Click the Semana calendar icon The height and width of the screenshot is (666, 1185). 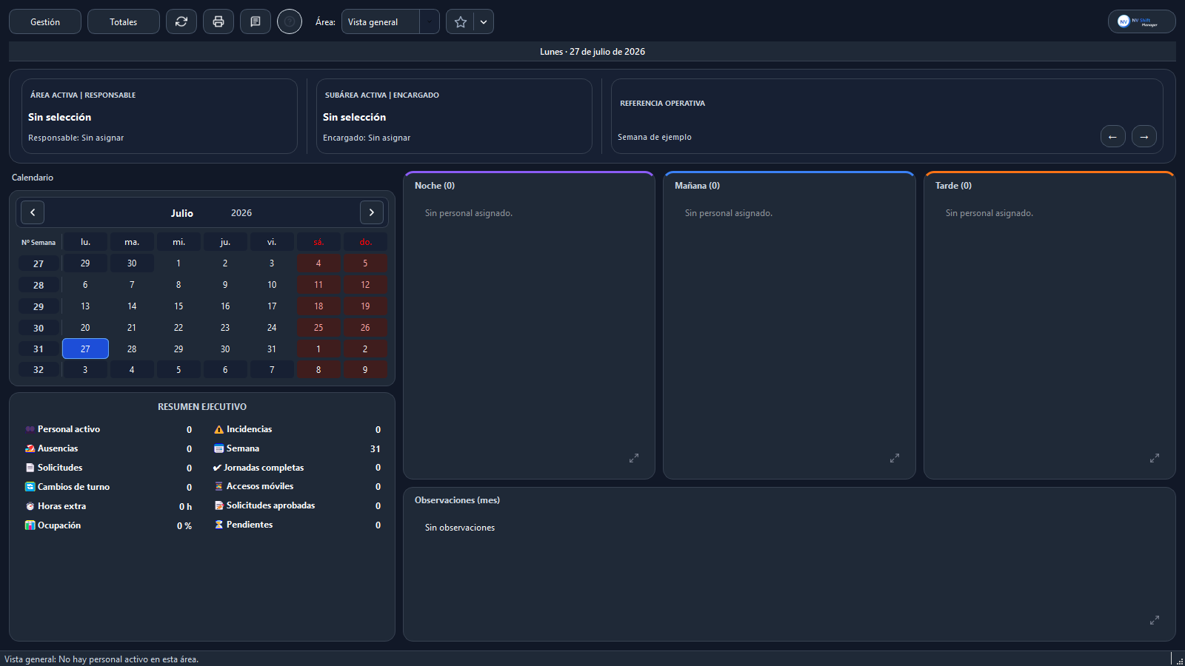(219, 448)
